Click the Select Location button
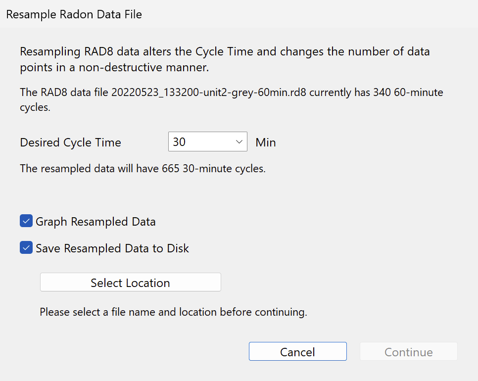 (x=130, y=283)
